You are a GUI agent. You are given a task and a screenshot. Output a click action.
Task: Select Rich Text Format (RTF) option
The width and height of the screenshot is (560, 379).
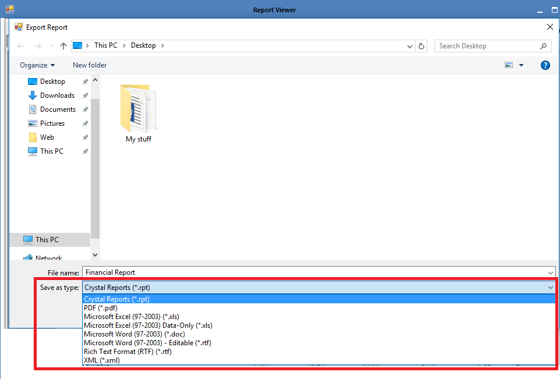coord(127,352)
